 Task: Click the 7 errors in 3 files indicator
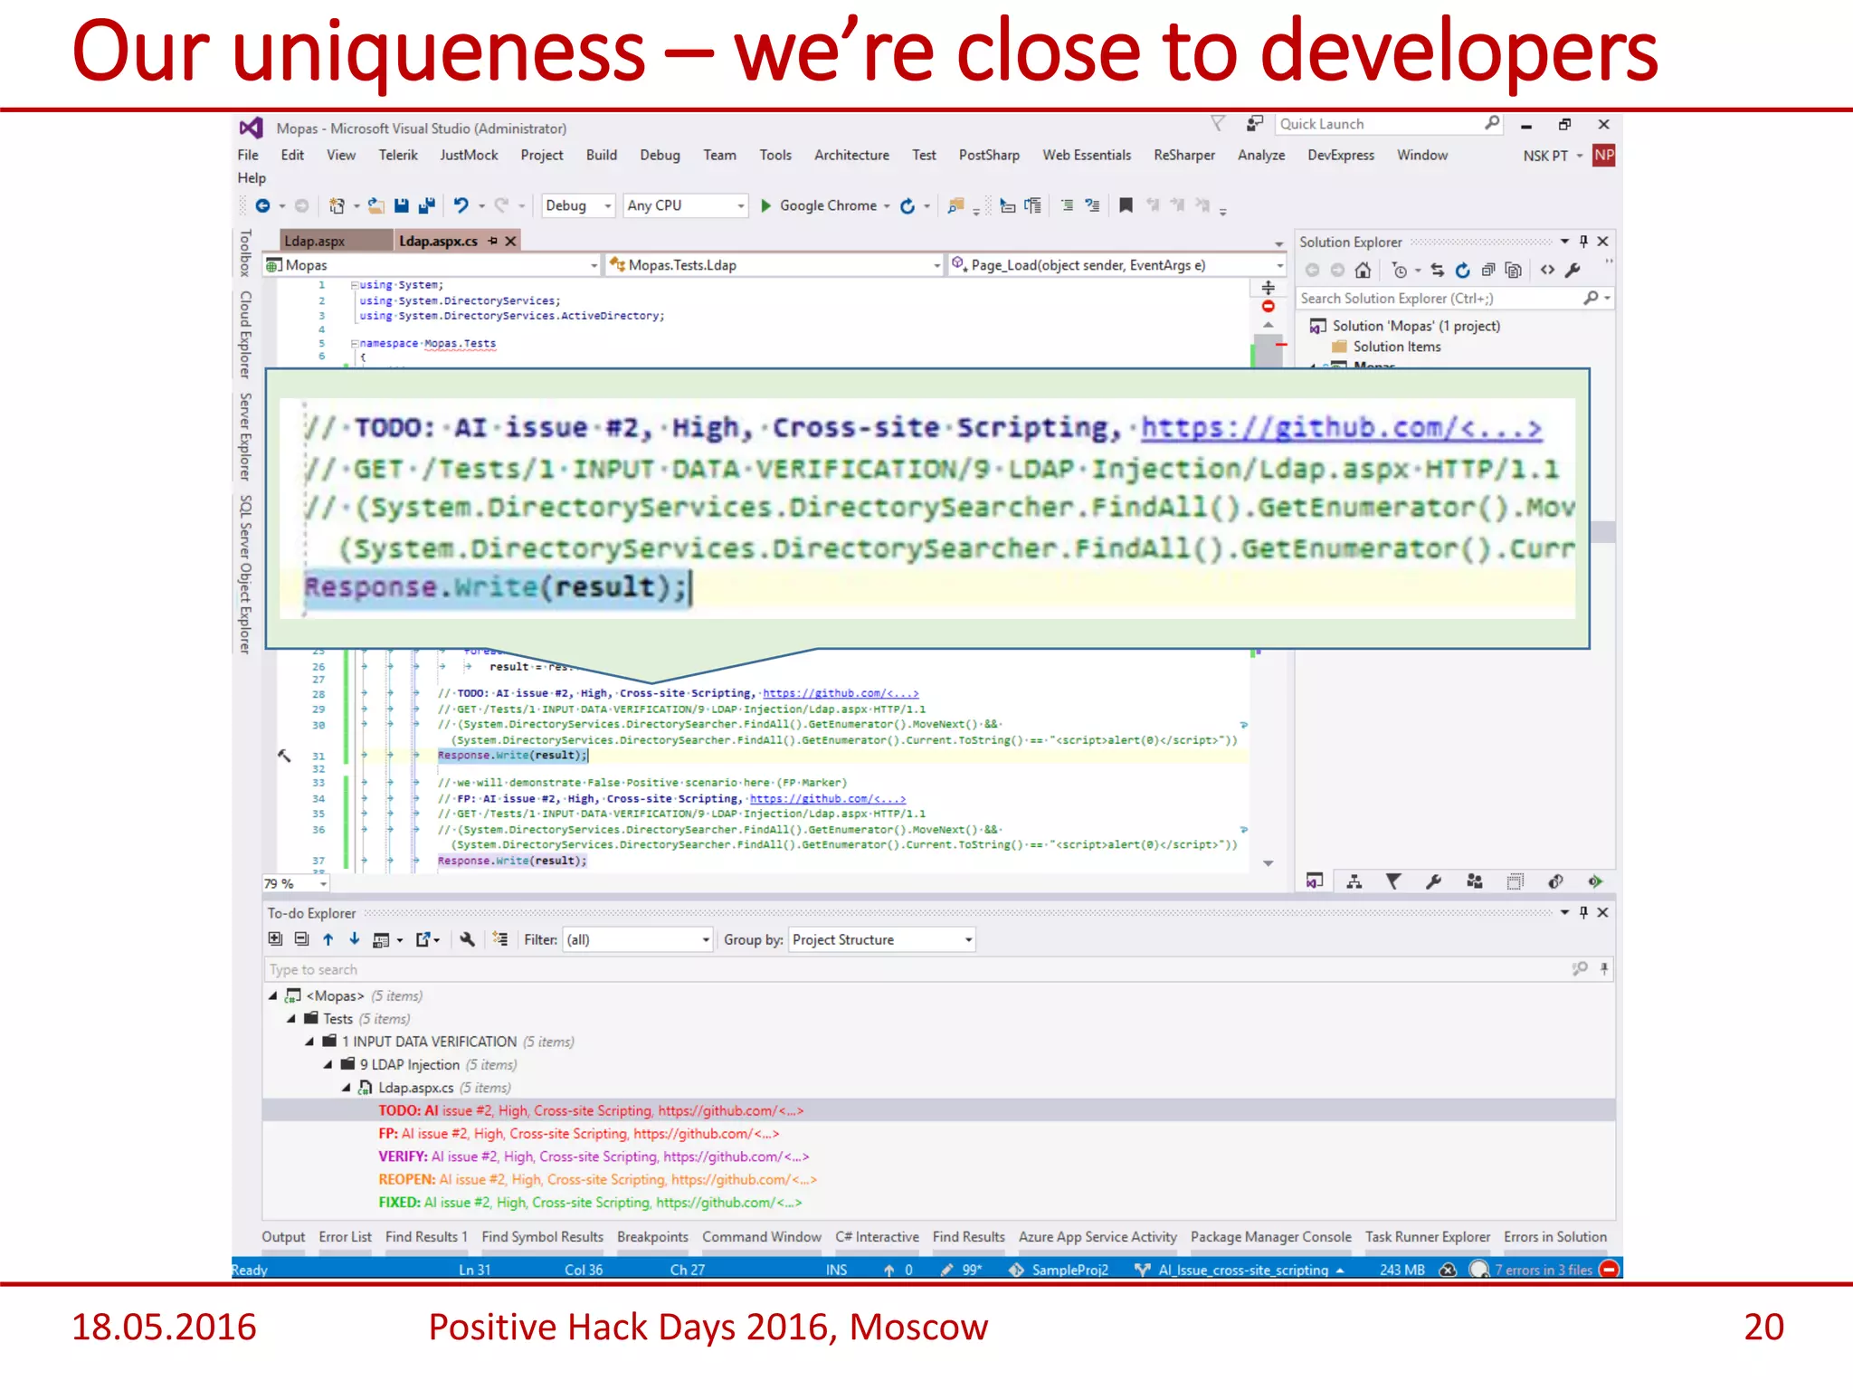[1543, 1270]
